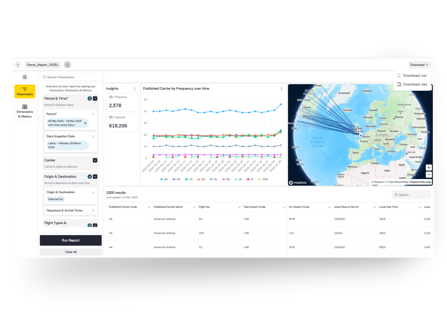Toggle the VS series in chart legend
The image size is (447, 335).
[189, 179]
